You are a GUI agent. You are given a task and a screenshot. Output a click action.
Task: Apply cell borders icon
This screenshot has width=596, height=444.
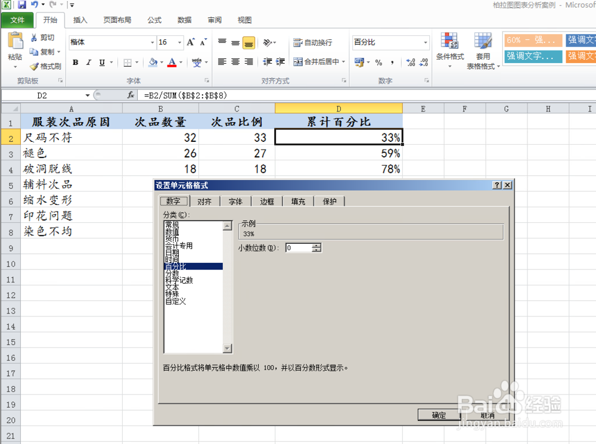tap(128, 63)
